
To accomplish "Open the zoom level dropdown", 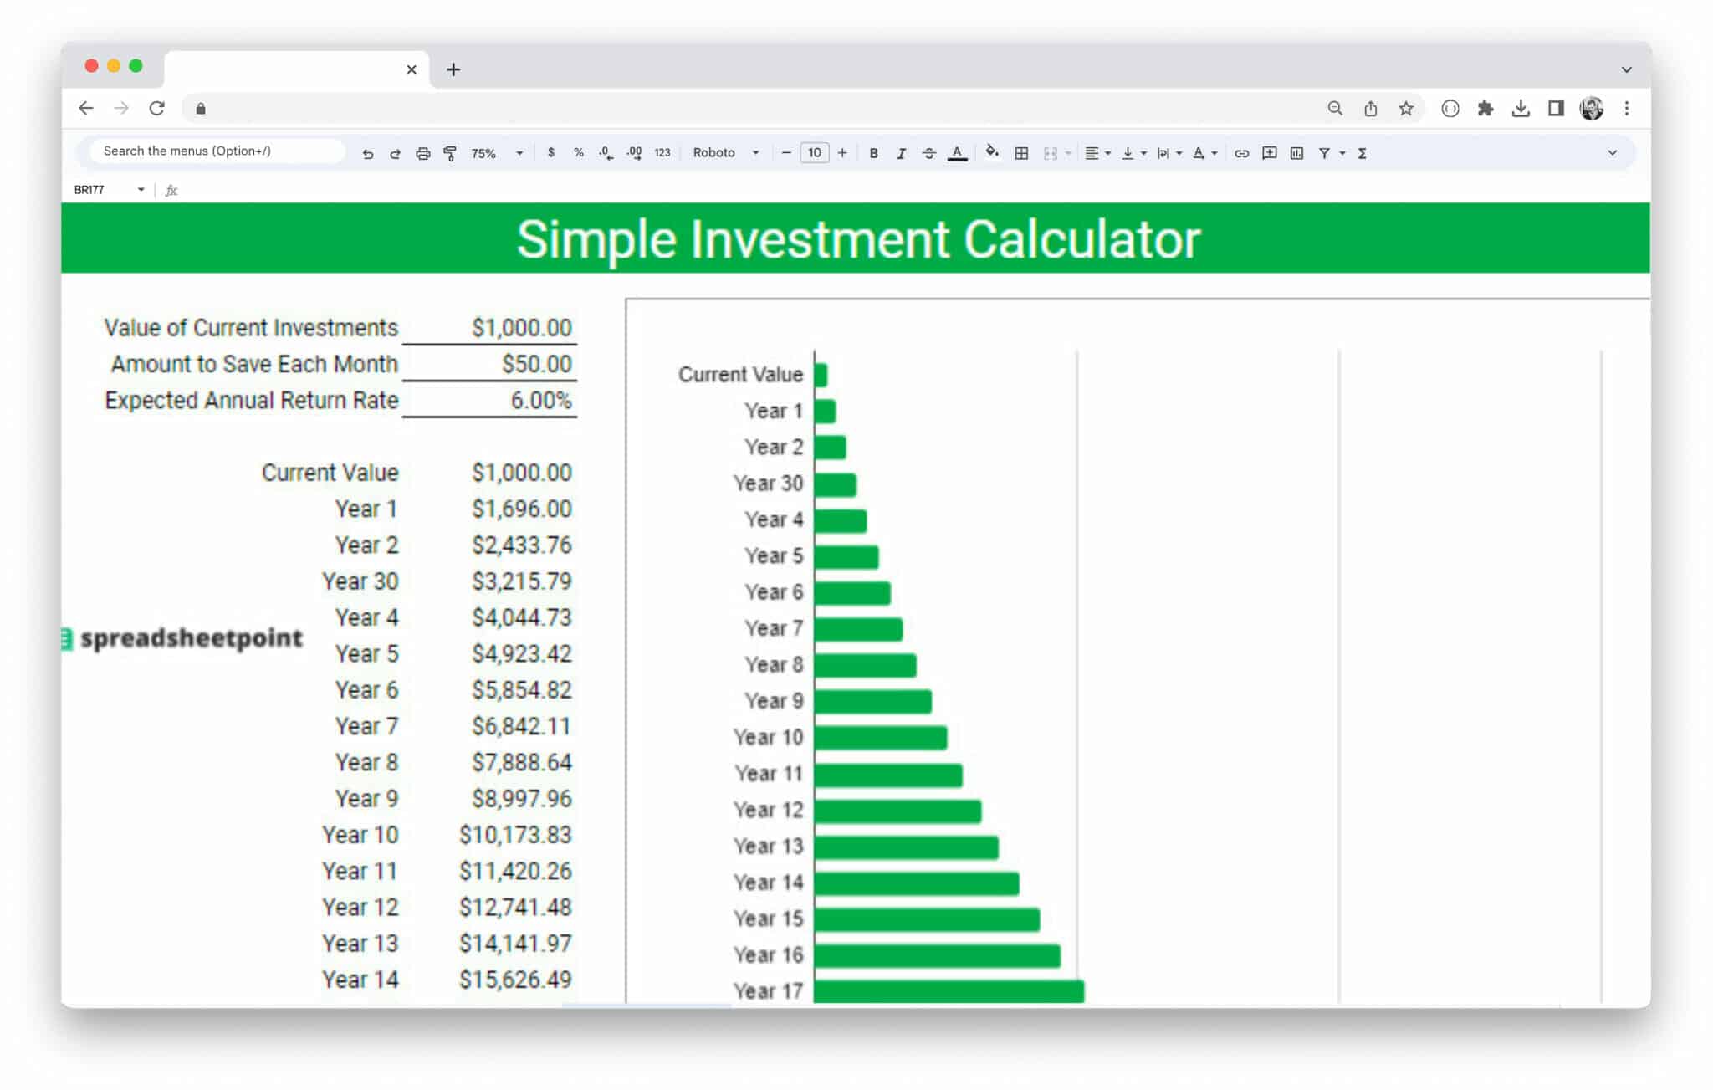I will pos(519,153).
